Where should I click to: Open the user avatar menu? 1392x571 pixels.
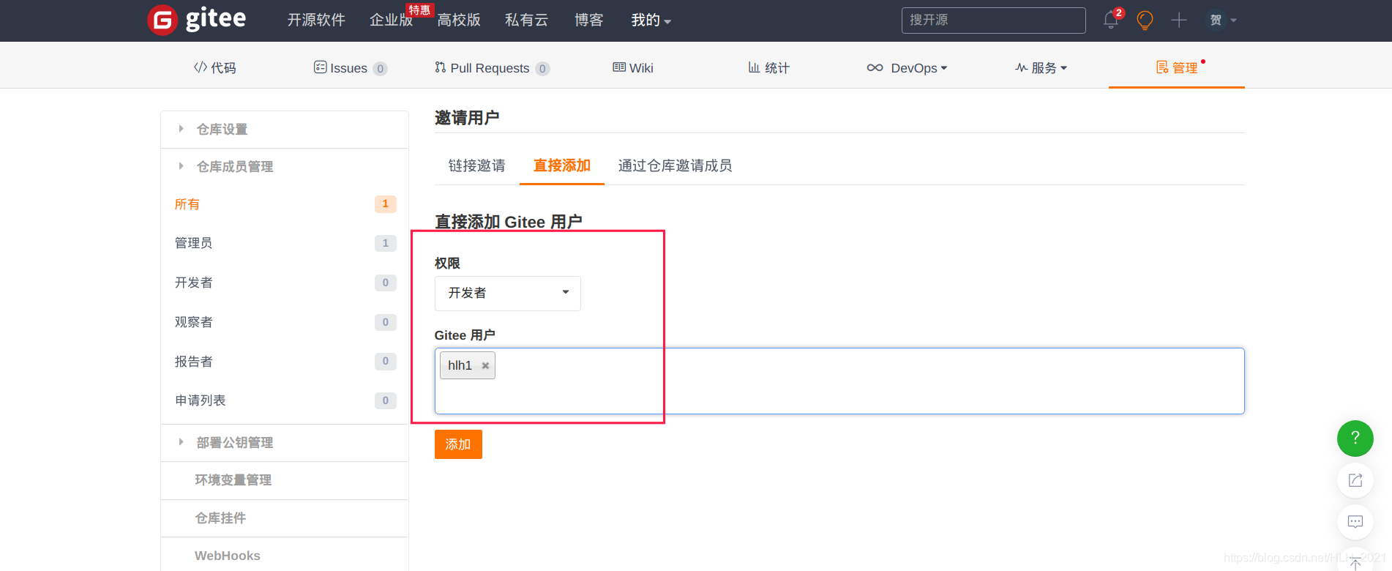click(1216, 20)
